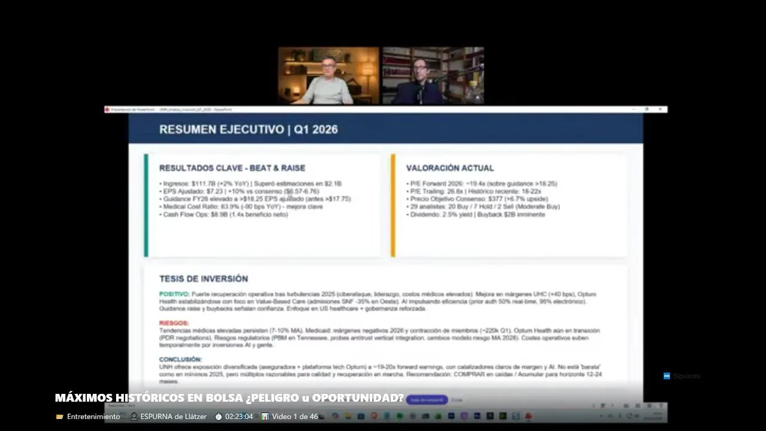The height and width of the screenshot is (431, 766).
Task: Click the chart icon before Video 1 de 46
Action: 265,417
